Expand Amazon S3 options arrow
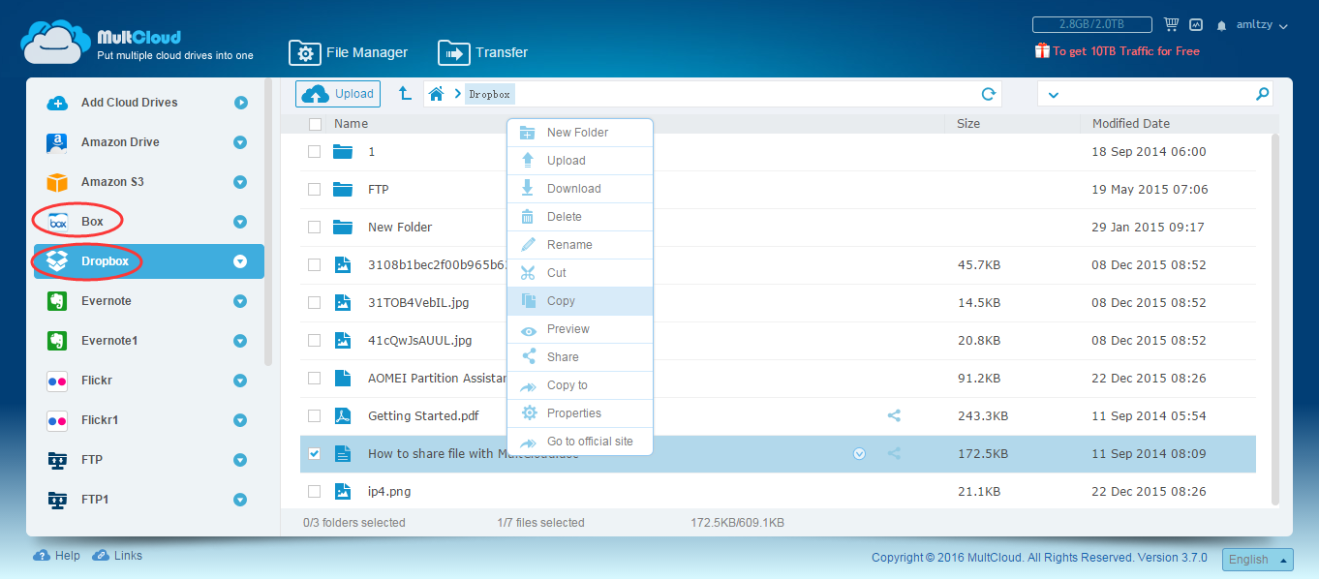 (x=240, y=182)
